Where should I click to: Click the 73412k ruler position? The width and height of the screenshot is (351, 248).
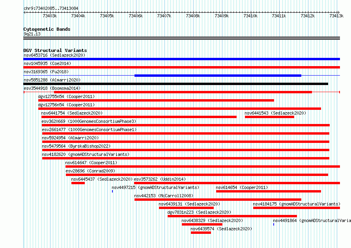tap(308, 16)
